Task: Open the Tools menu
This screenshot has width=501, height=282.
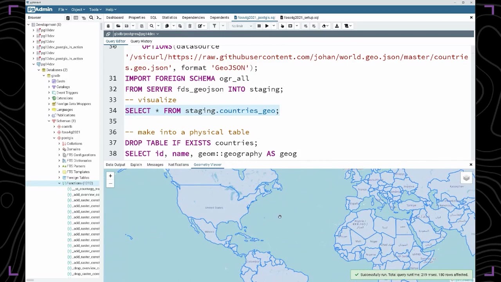Action: tap(95, 9)
